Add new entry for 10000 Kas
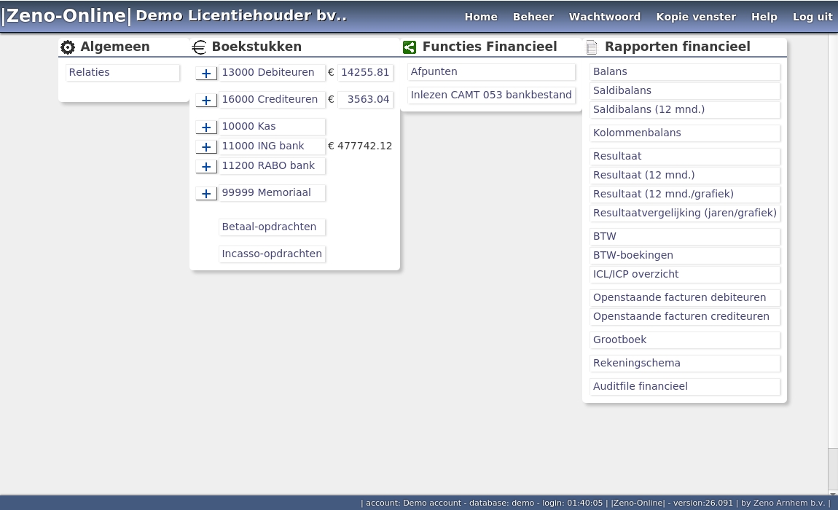 point(206,127)
